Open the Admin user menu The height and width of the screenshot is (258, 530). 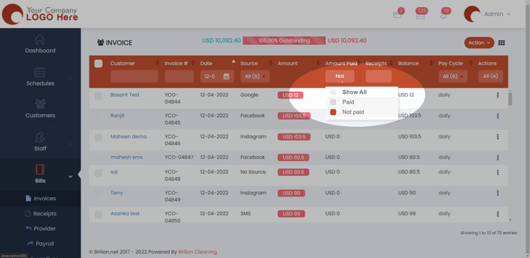pos(487,14)
